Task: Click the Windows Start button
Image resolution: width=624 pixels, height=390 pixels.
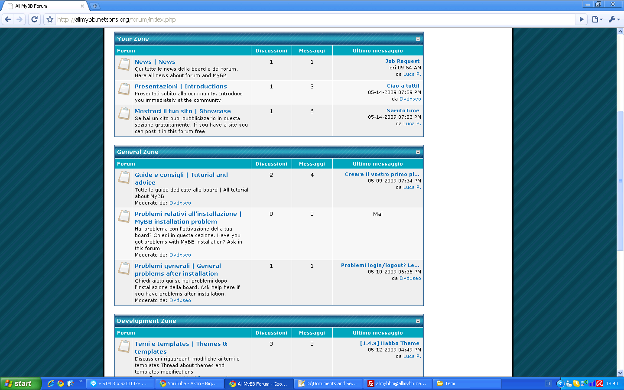Action: click(x=20, y=383)
